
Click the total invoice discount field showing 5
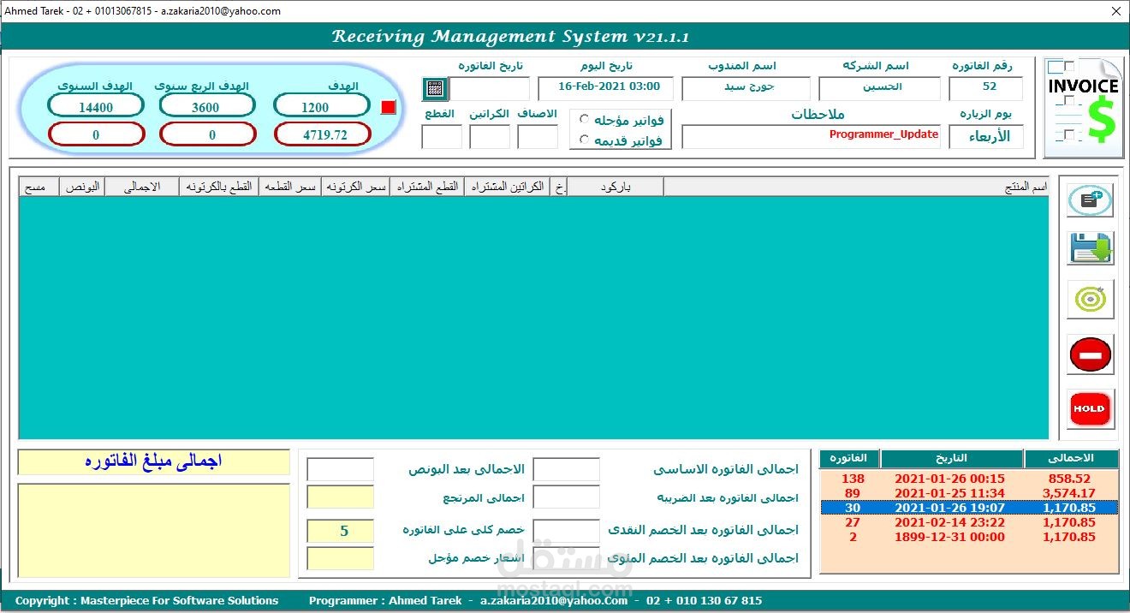click(341, 531)
